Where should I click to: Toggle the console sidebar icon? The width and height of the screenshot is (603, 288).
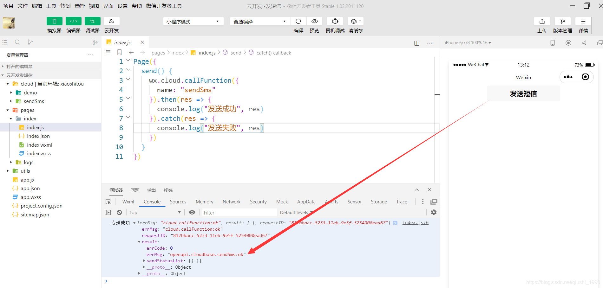coord(108,213)
